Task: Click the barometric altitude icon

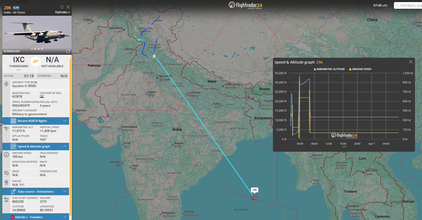Action: (7, 129)
